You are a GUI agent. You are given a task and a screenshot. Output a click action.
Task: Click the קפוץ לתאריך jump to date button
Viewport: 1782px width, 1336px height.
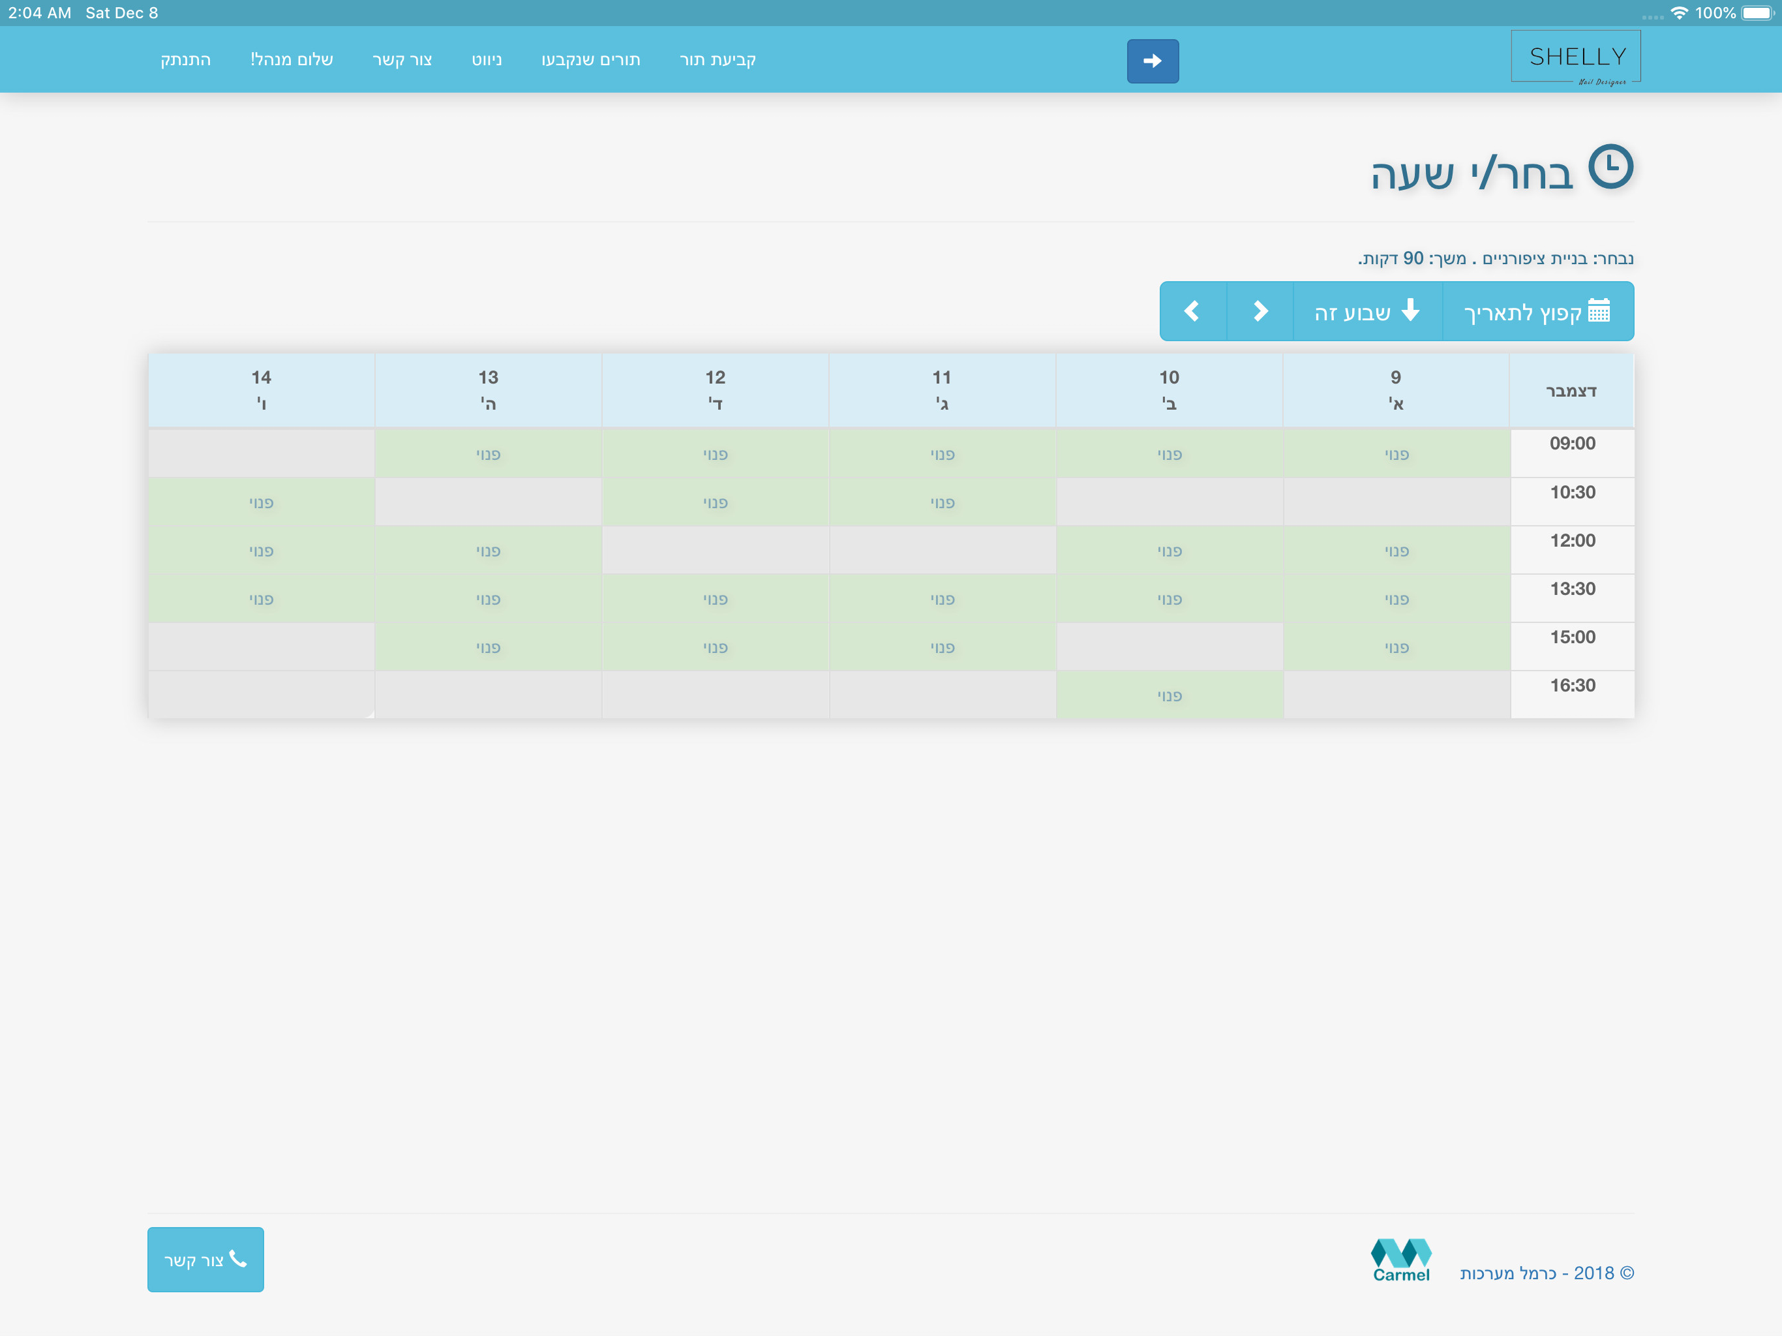[x=1537, y=311]
